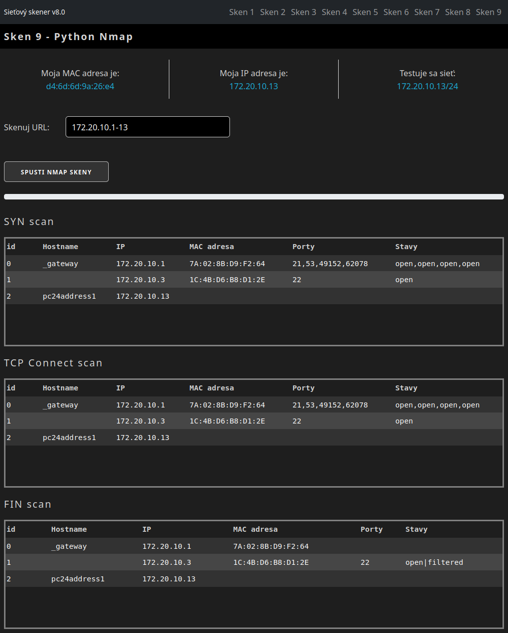Viewport: 508px width, 633px height.
Task: Click the tested network 172.20.10.13/24
Action: click(x=427, y=86)
